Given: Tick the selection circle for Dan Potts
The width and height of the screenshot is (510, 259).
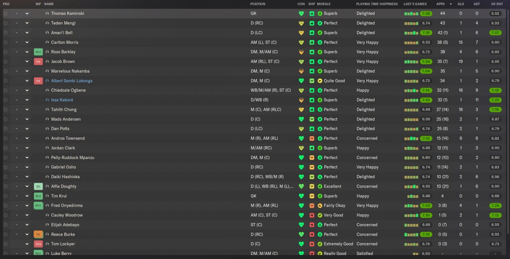Looking at the screenshot, I should 6,129.
